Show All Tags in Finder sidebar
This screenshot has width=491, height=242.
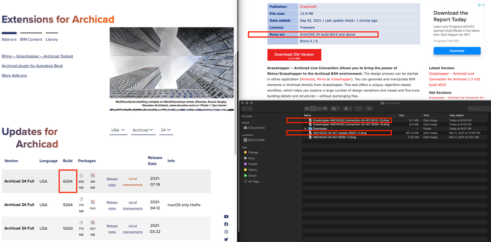point(253,181)
